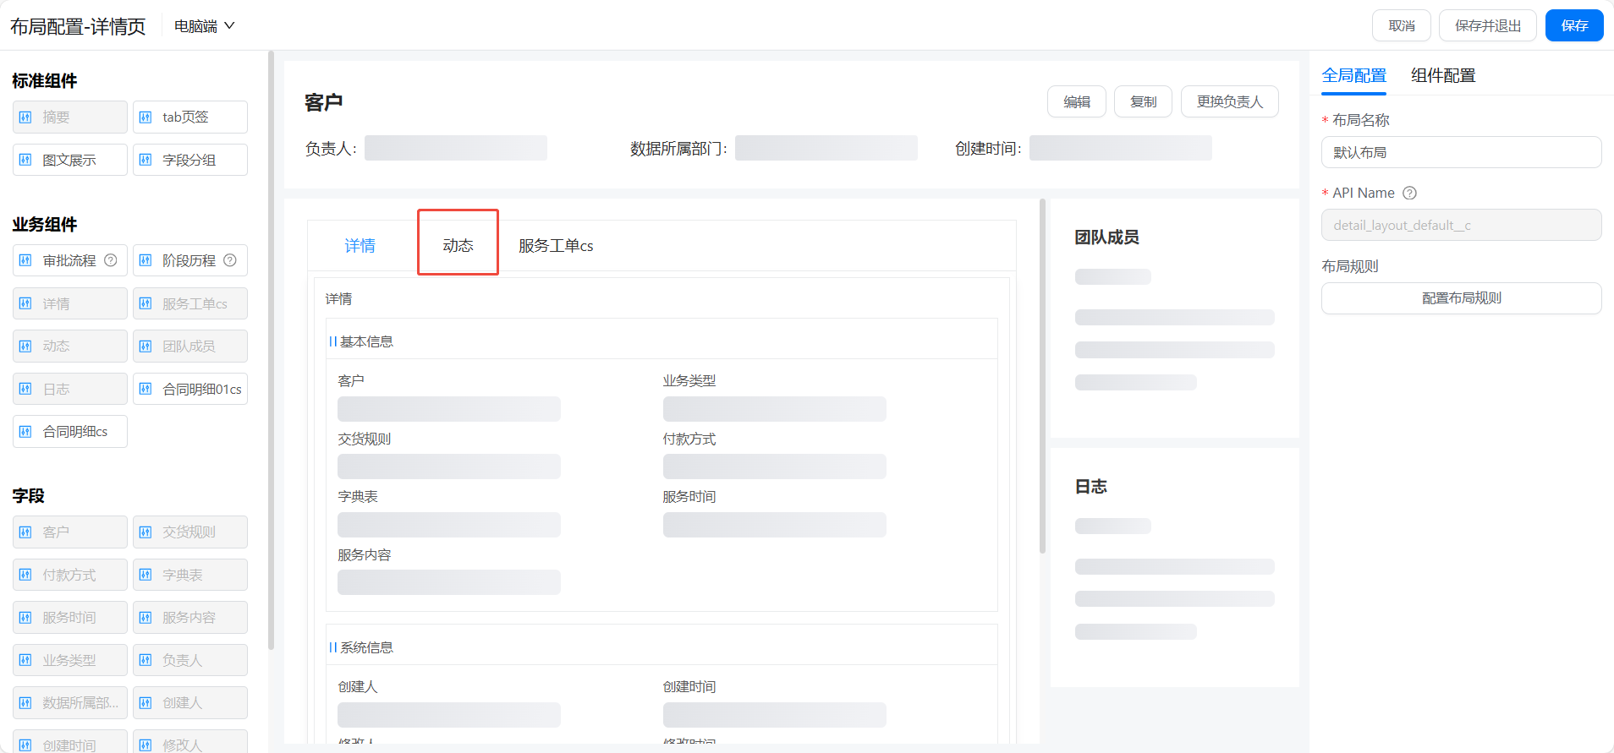Click the blue 保存 button
The width and height of the screenshot is (1614, 753).
[x=1574, y=25]
